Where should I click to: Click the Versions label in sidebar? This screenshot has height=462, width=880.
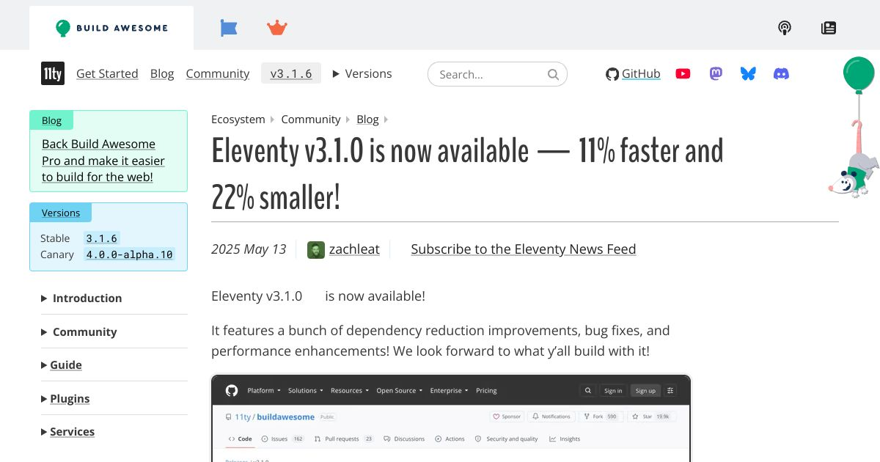pyautogui.click(x=61, y=213)
